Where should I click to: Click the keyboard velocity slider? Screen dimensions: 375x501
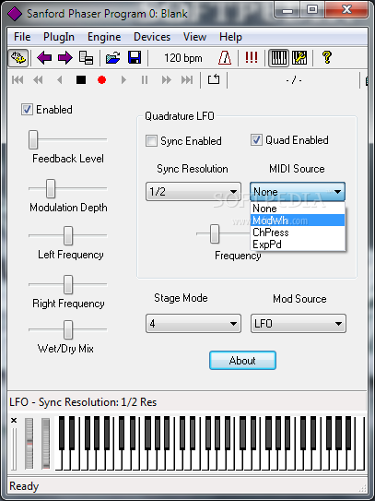tap(14, 449)
